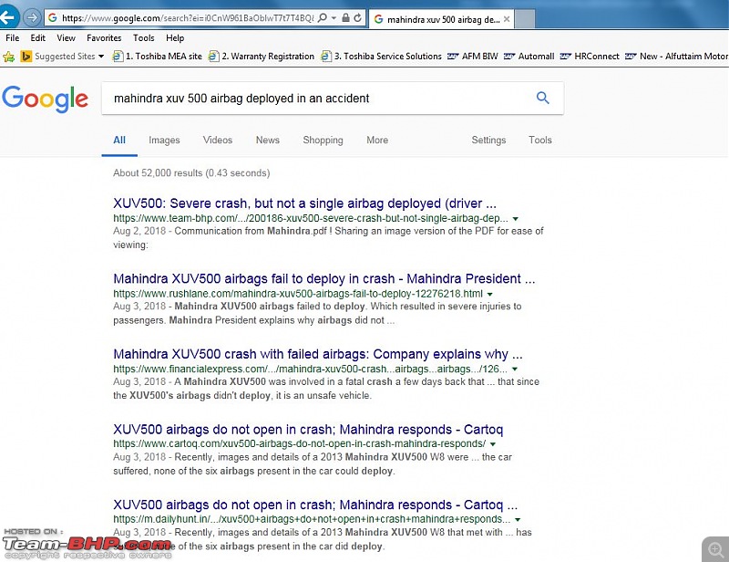Close the mahindra xuv 500 airbag tab
Viewport: 729px width, 562px height.
click(x=507, y=19)
